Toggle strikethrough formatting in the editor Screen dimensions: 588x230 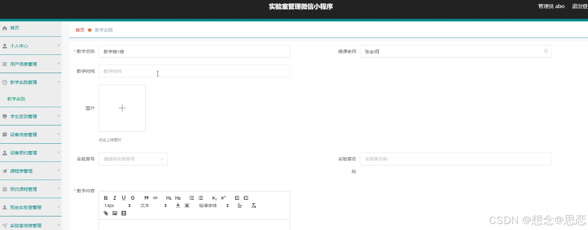[133, 198]
